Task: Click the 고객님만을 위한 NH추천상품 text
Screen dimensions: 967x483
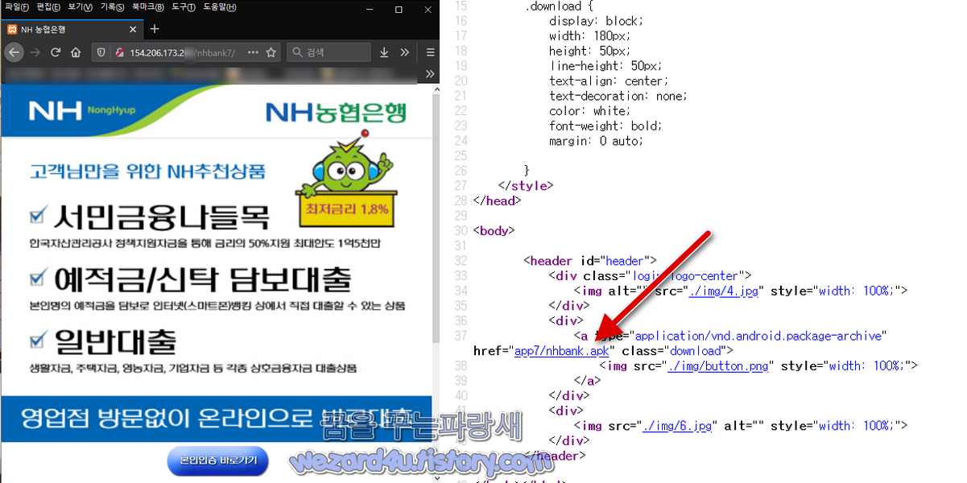Action: [147, 171]
